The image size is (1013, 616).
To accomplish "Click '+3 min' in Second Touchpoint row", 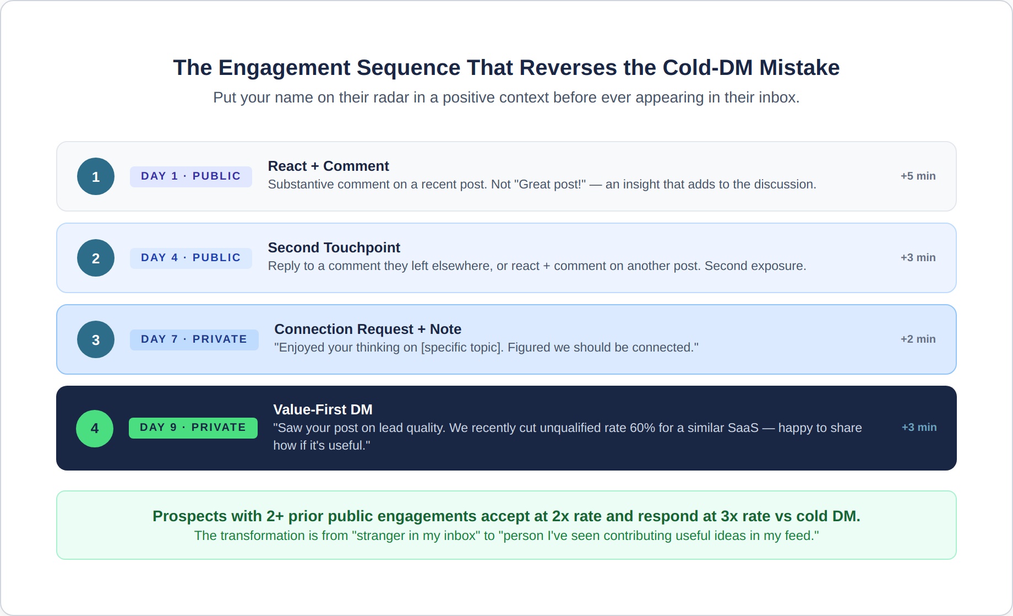I will (x=918, y=258).
